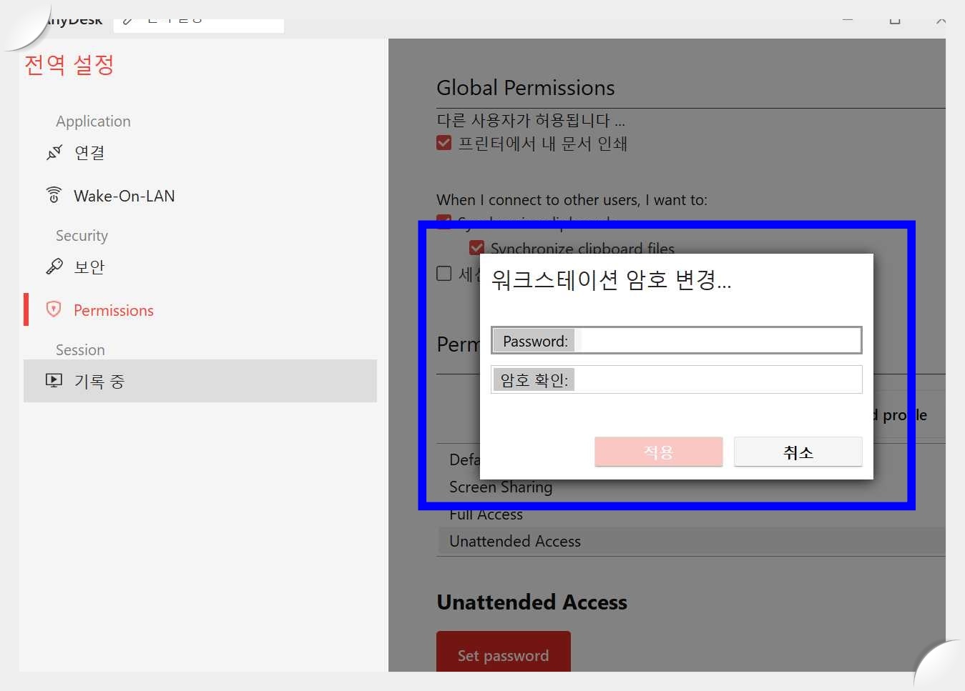Enable the 세션 checkbox
Viewport: 965px width, 691px height.
(444, 273)
